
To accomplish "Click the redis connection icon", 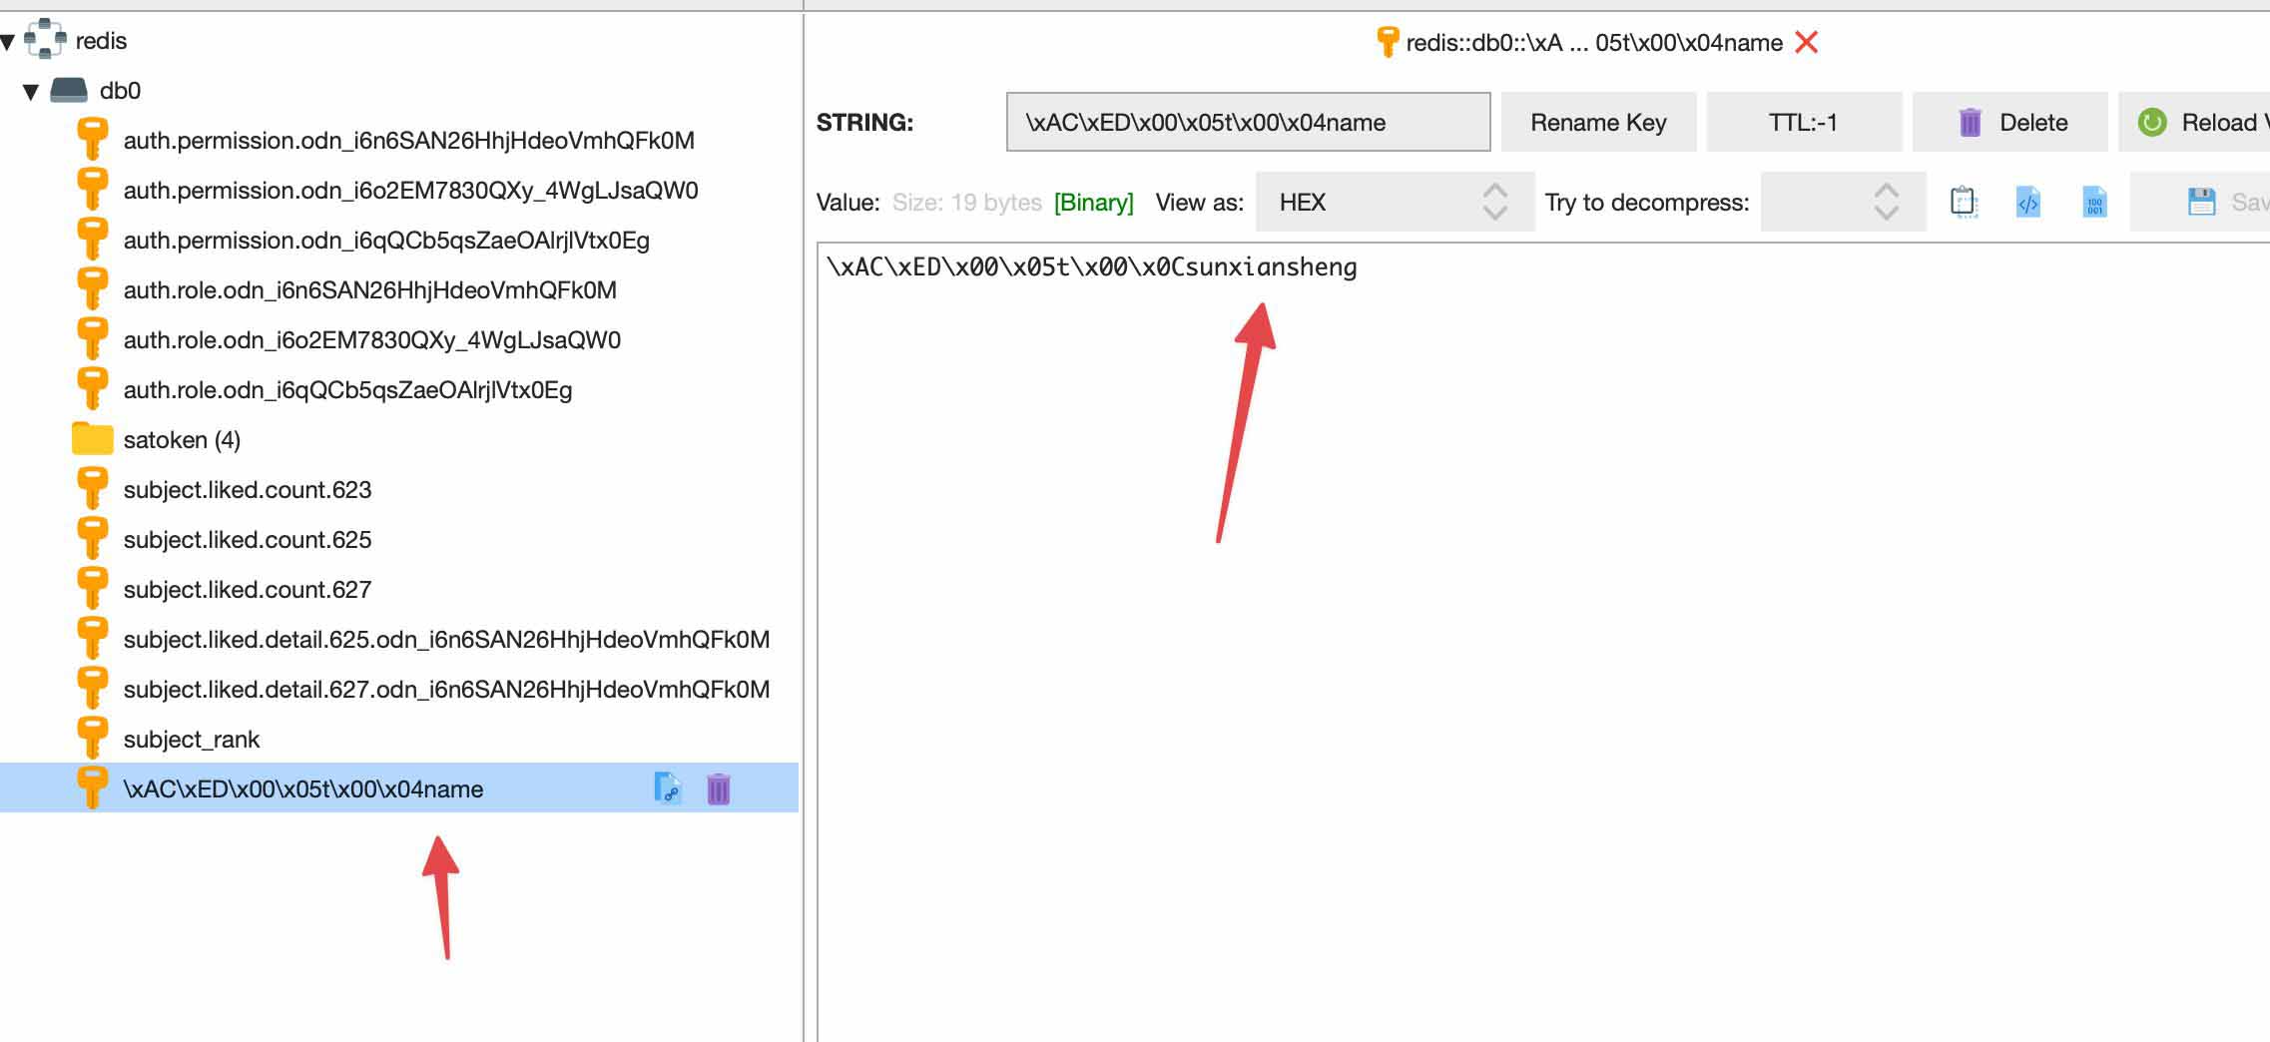I will pos(45,40).
